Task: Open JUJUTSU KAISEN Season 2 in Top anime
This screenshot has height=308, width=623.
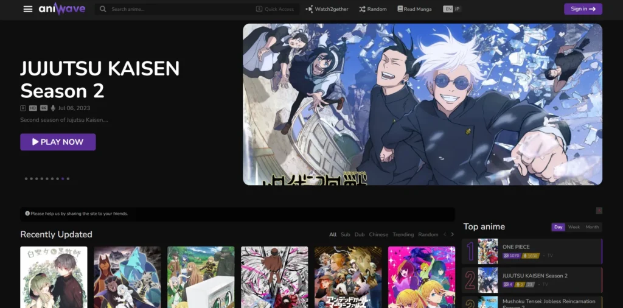Action: 535,275
